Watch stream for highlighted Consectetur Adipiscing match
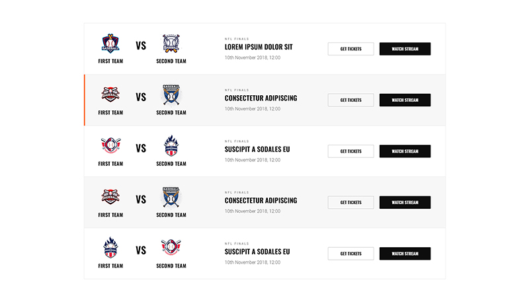 [405, 100]
